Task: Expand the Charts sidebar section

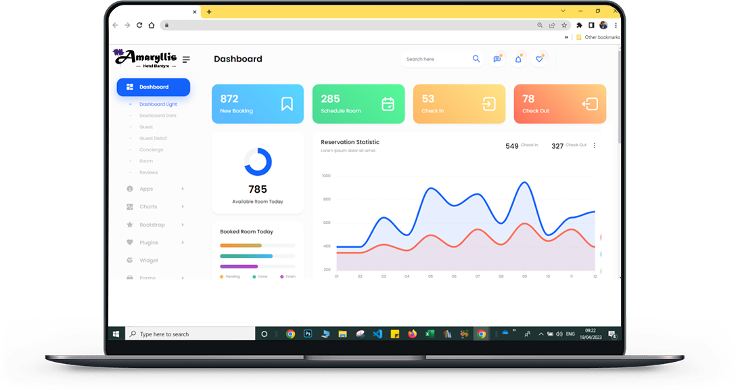Action: (x=155, y=207)
